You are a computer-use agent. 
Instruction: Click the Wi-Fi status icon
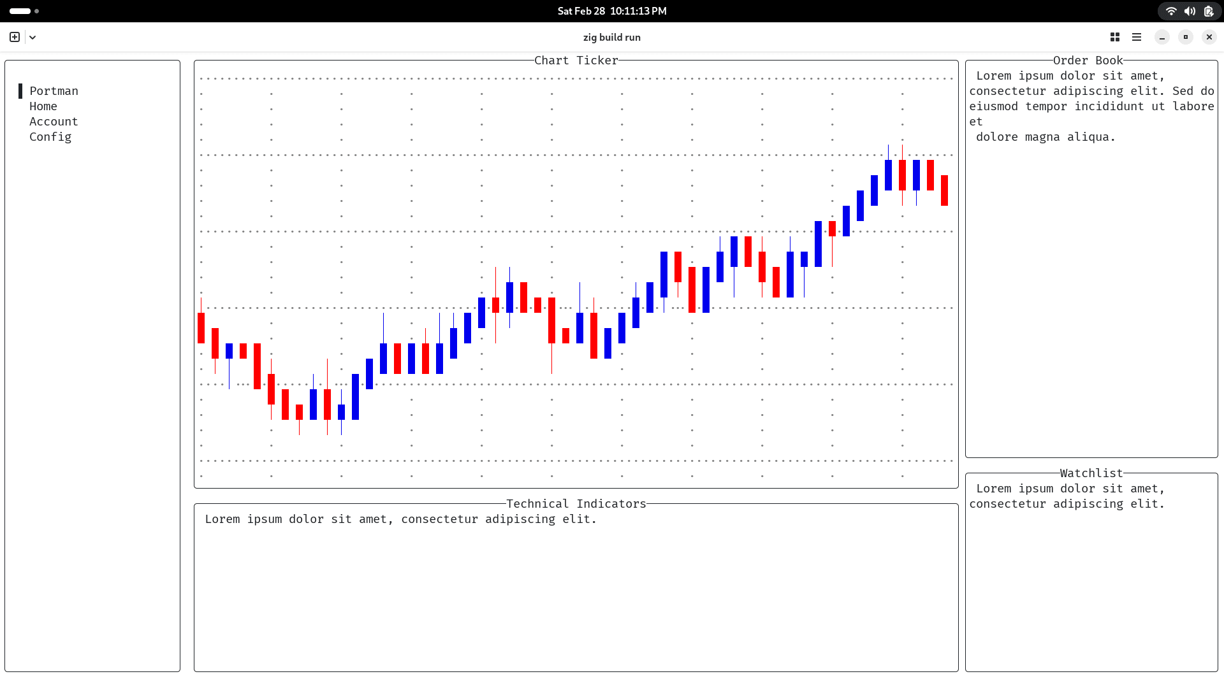click(x=1171, y=11)
